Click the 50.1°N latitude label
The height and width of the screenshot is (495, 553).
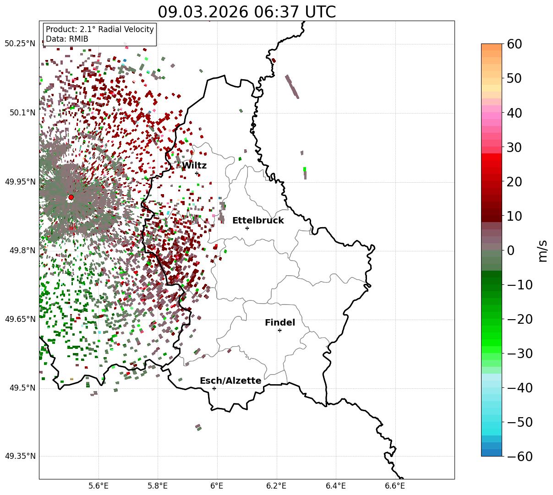pos(22,113)
